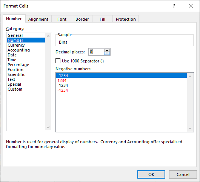The image size is (200, 182).
Task: Decrease decimal places with down arrow
Action: [107, 53]
